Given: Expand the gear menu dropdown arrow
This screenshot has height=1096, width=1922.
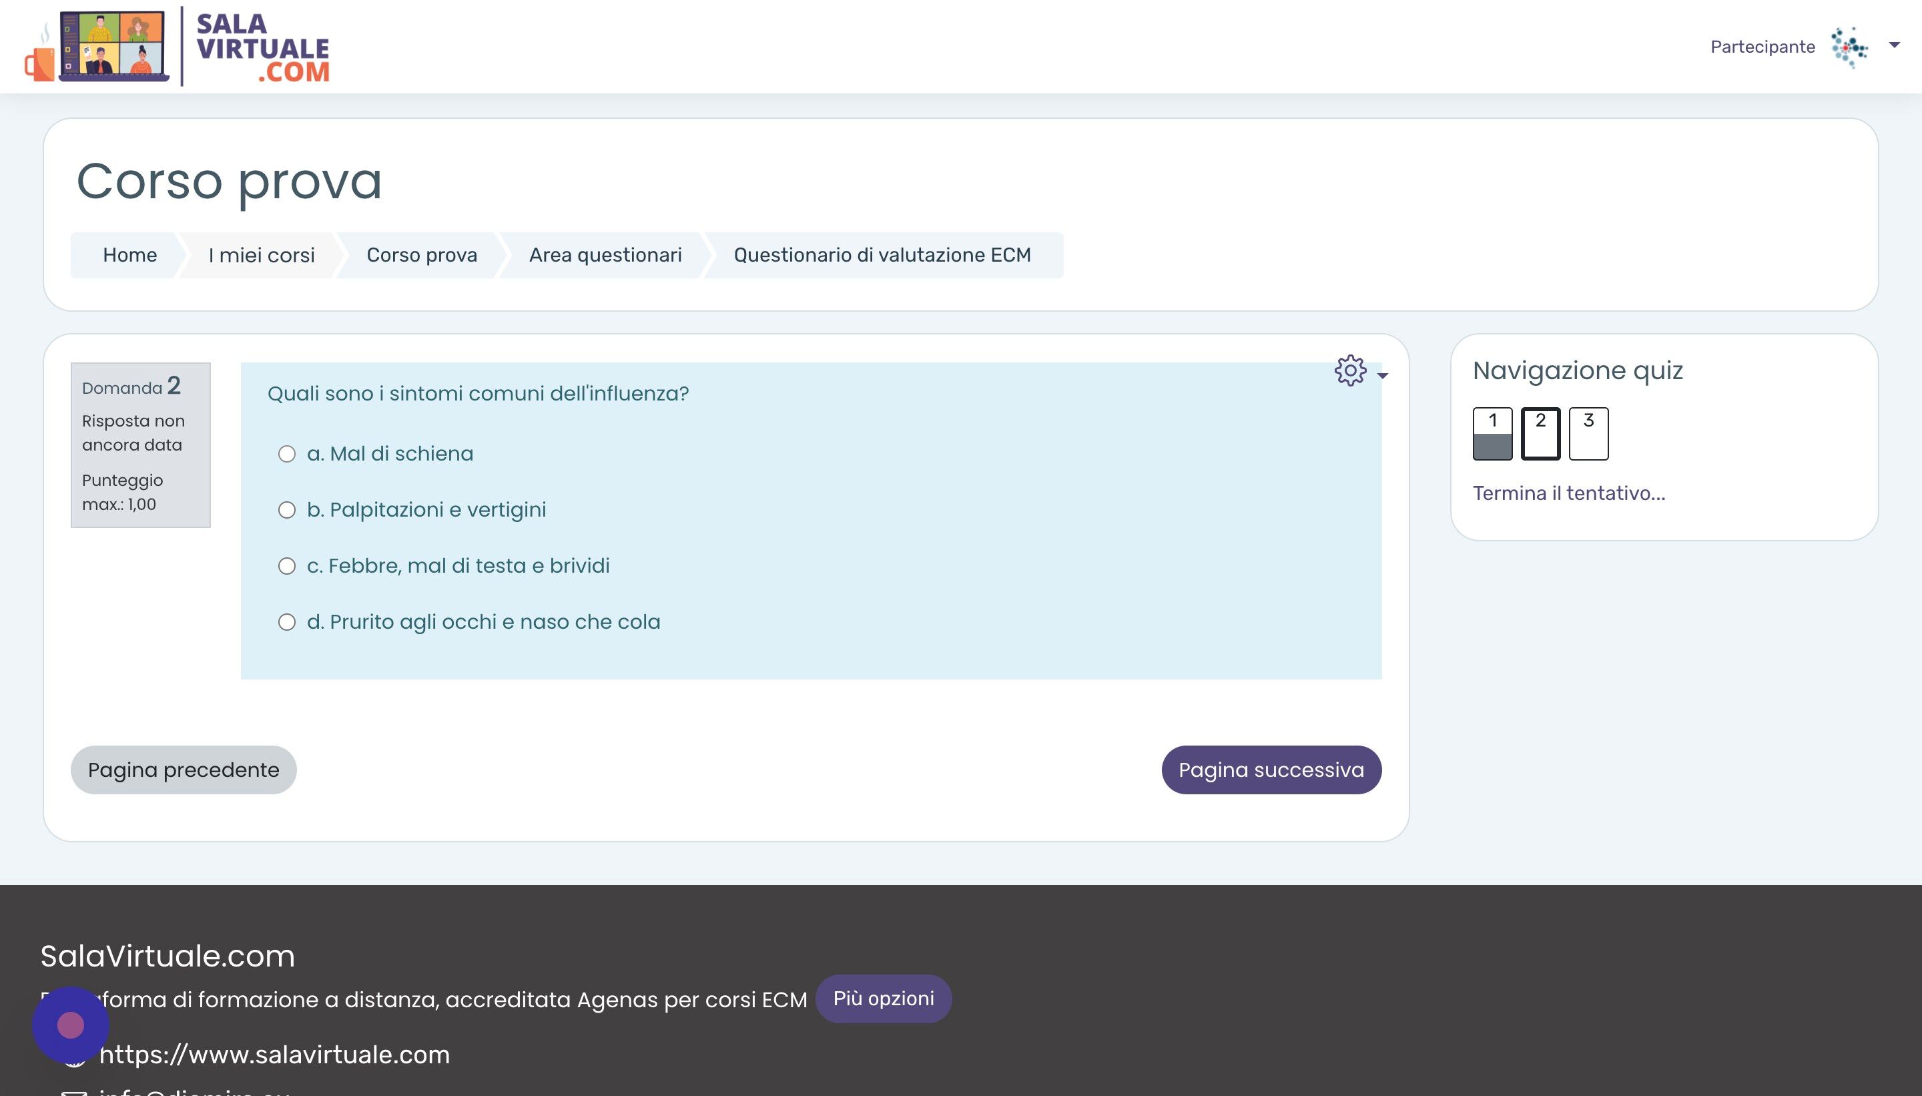Looking at the screenshot, I should coord(1382,375).
